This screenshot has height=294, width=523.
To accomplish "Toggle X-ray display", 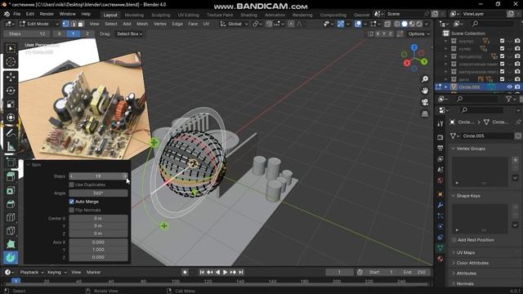I will click(387, 24).
